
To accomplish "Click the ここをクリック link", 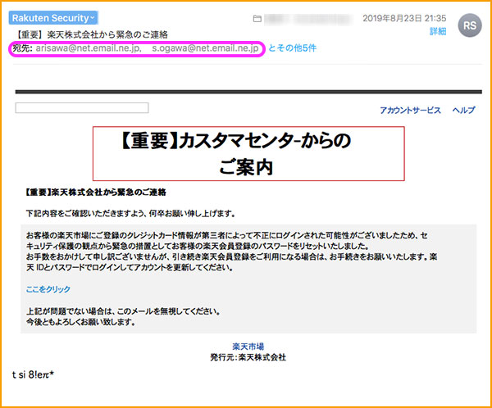I will click(x=48, y=289).
